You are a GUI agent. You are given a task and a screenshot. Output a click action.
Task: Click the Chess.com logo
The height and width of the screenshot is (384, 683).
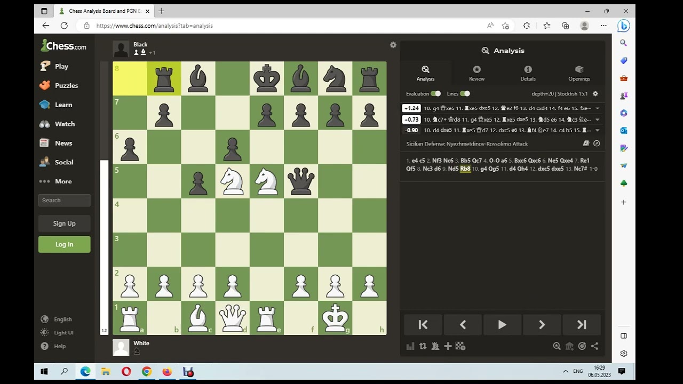63,46
